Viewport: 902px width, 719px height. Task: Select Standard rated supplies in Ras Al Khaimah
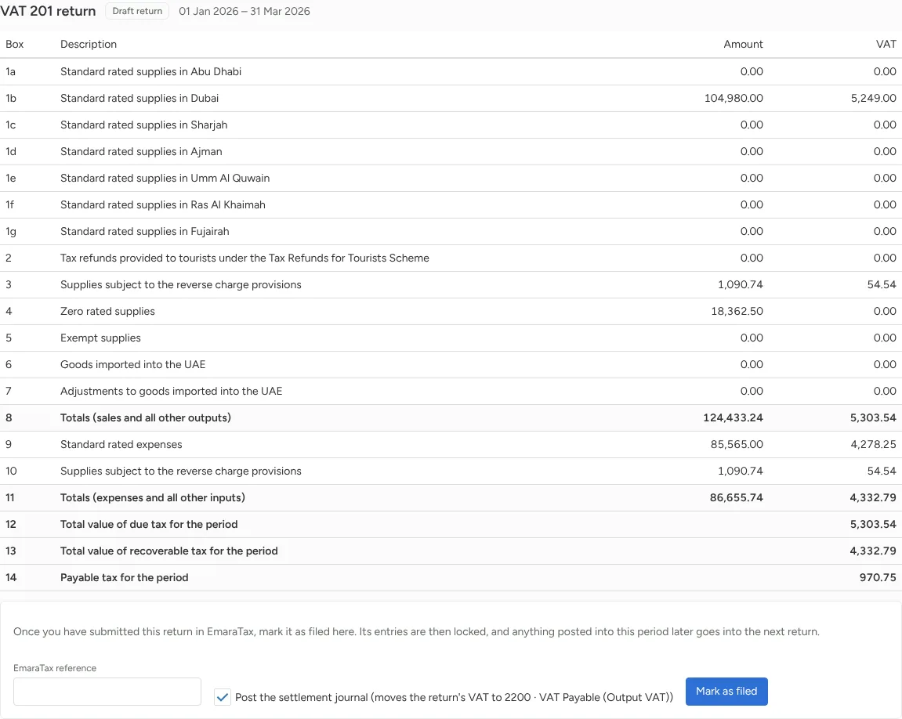pos(451,204)
